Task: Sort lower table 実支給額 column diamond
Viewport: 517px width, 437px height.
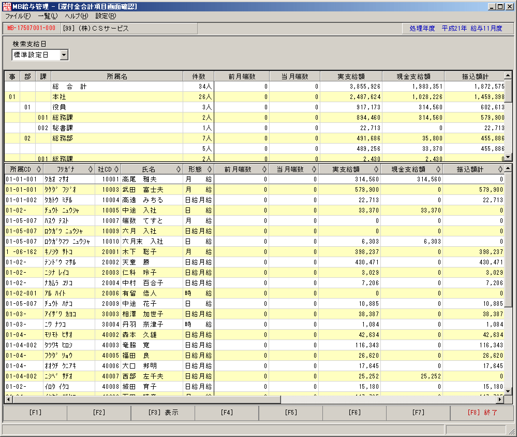Action: (376, 170)
